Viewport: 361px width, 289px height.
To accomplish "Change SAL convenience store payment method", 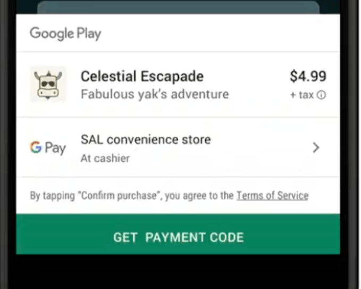I will pos(178,147).
